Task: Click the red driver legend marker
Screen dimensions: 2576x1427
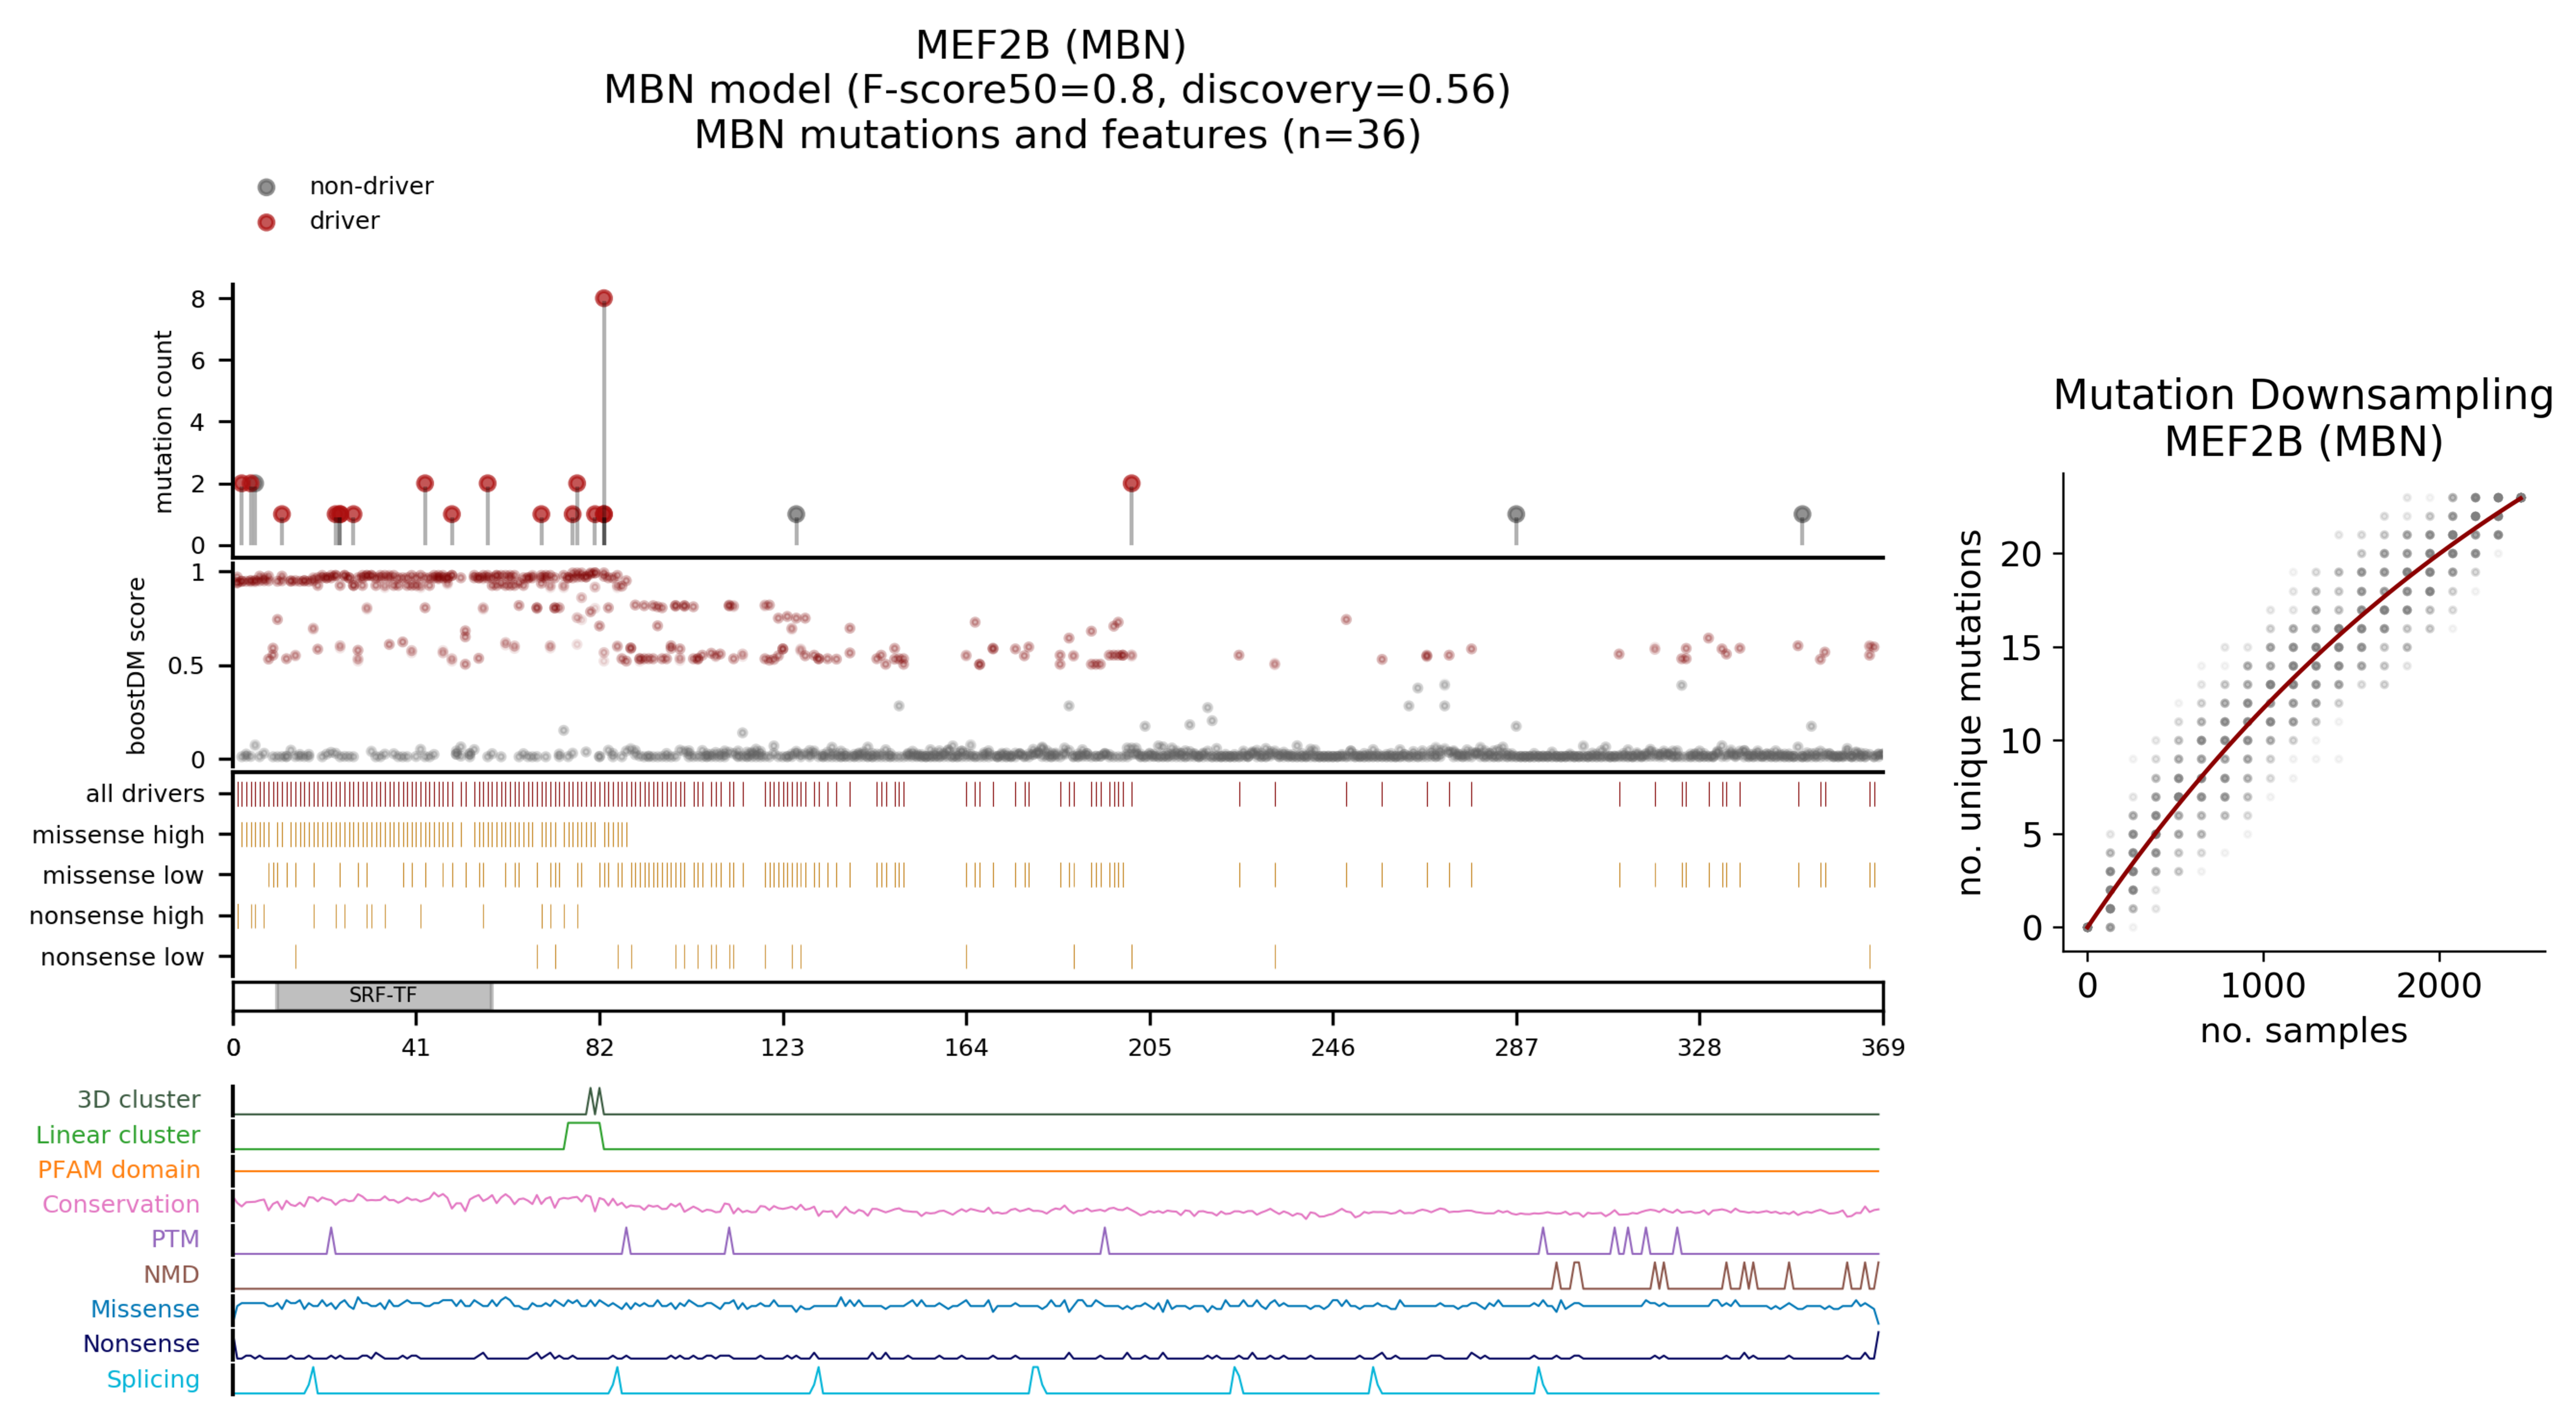Action: point(266,222)
